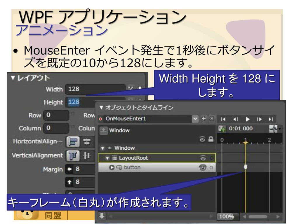Viewport: 299px width, 224px height.
Task: Click the 2 mark on the timeline ruler
Action: click(x=269, y=140)
